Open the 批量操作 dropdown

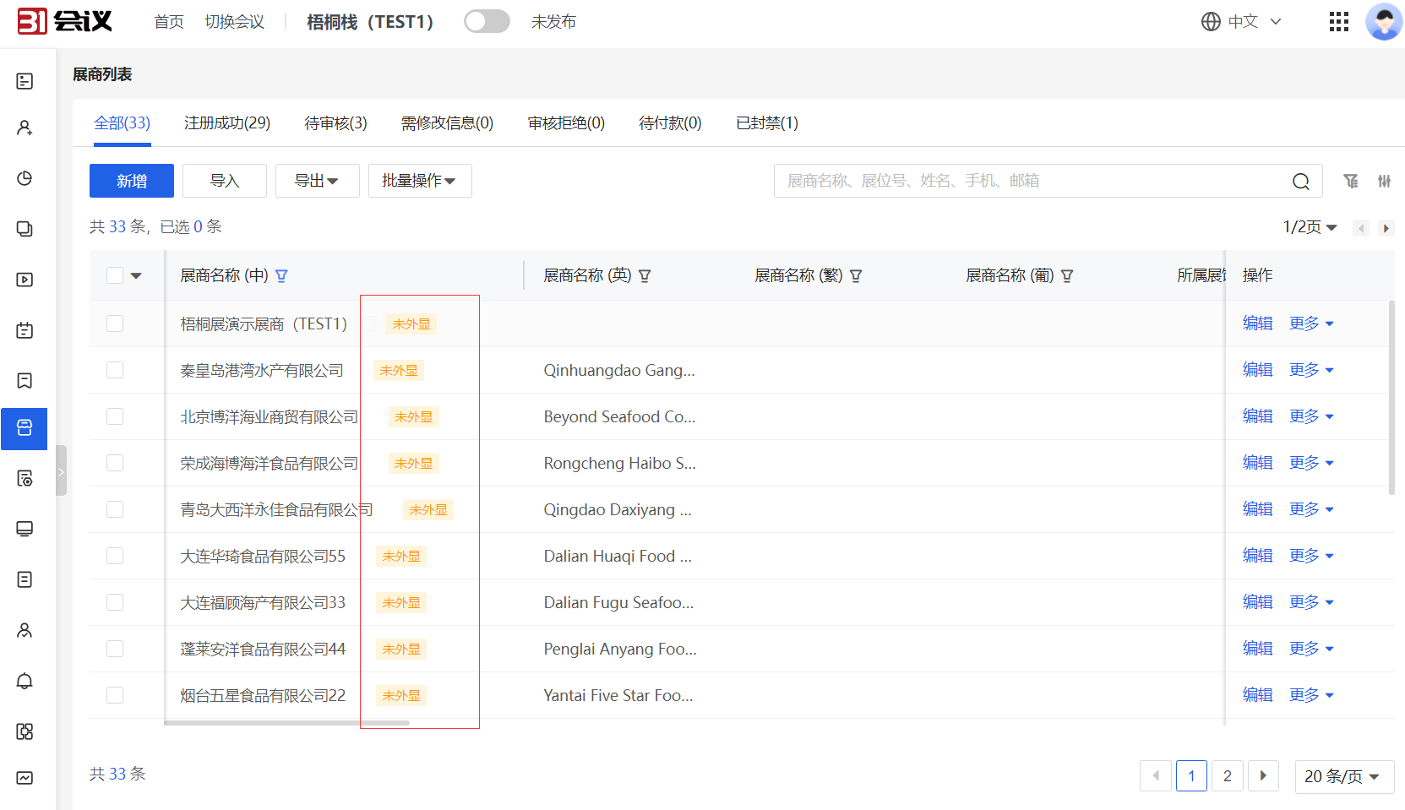[x=419, y=181]
